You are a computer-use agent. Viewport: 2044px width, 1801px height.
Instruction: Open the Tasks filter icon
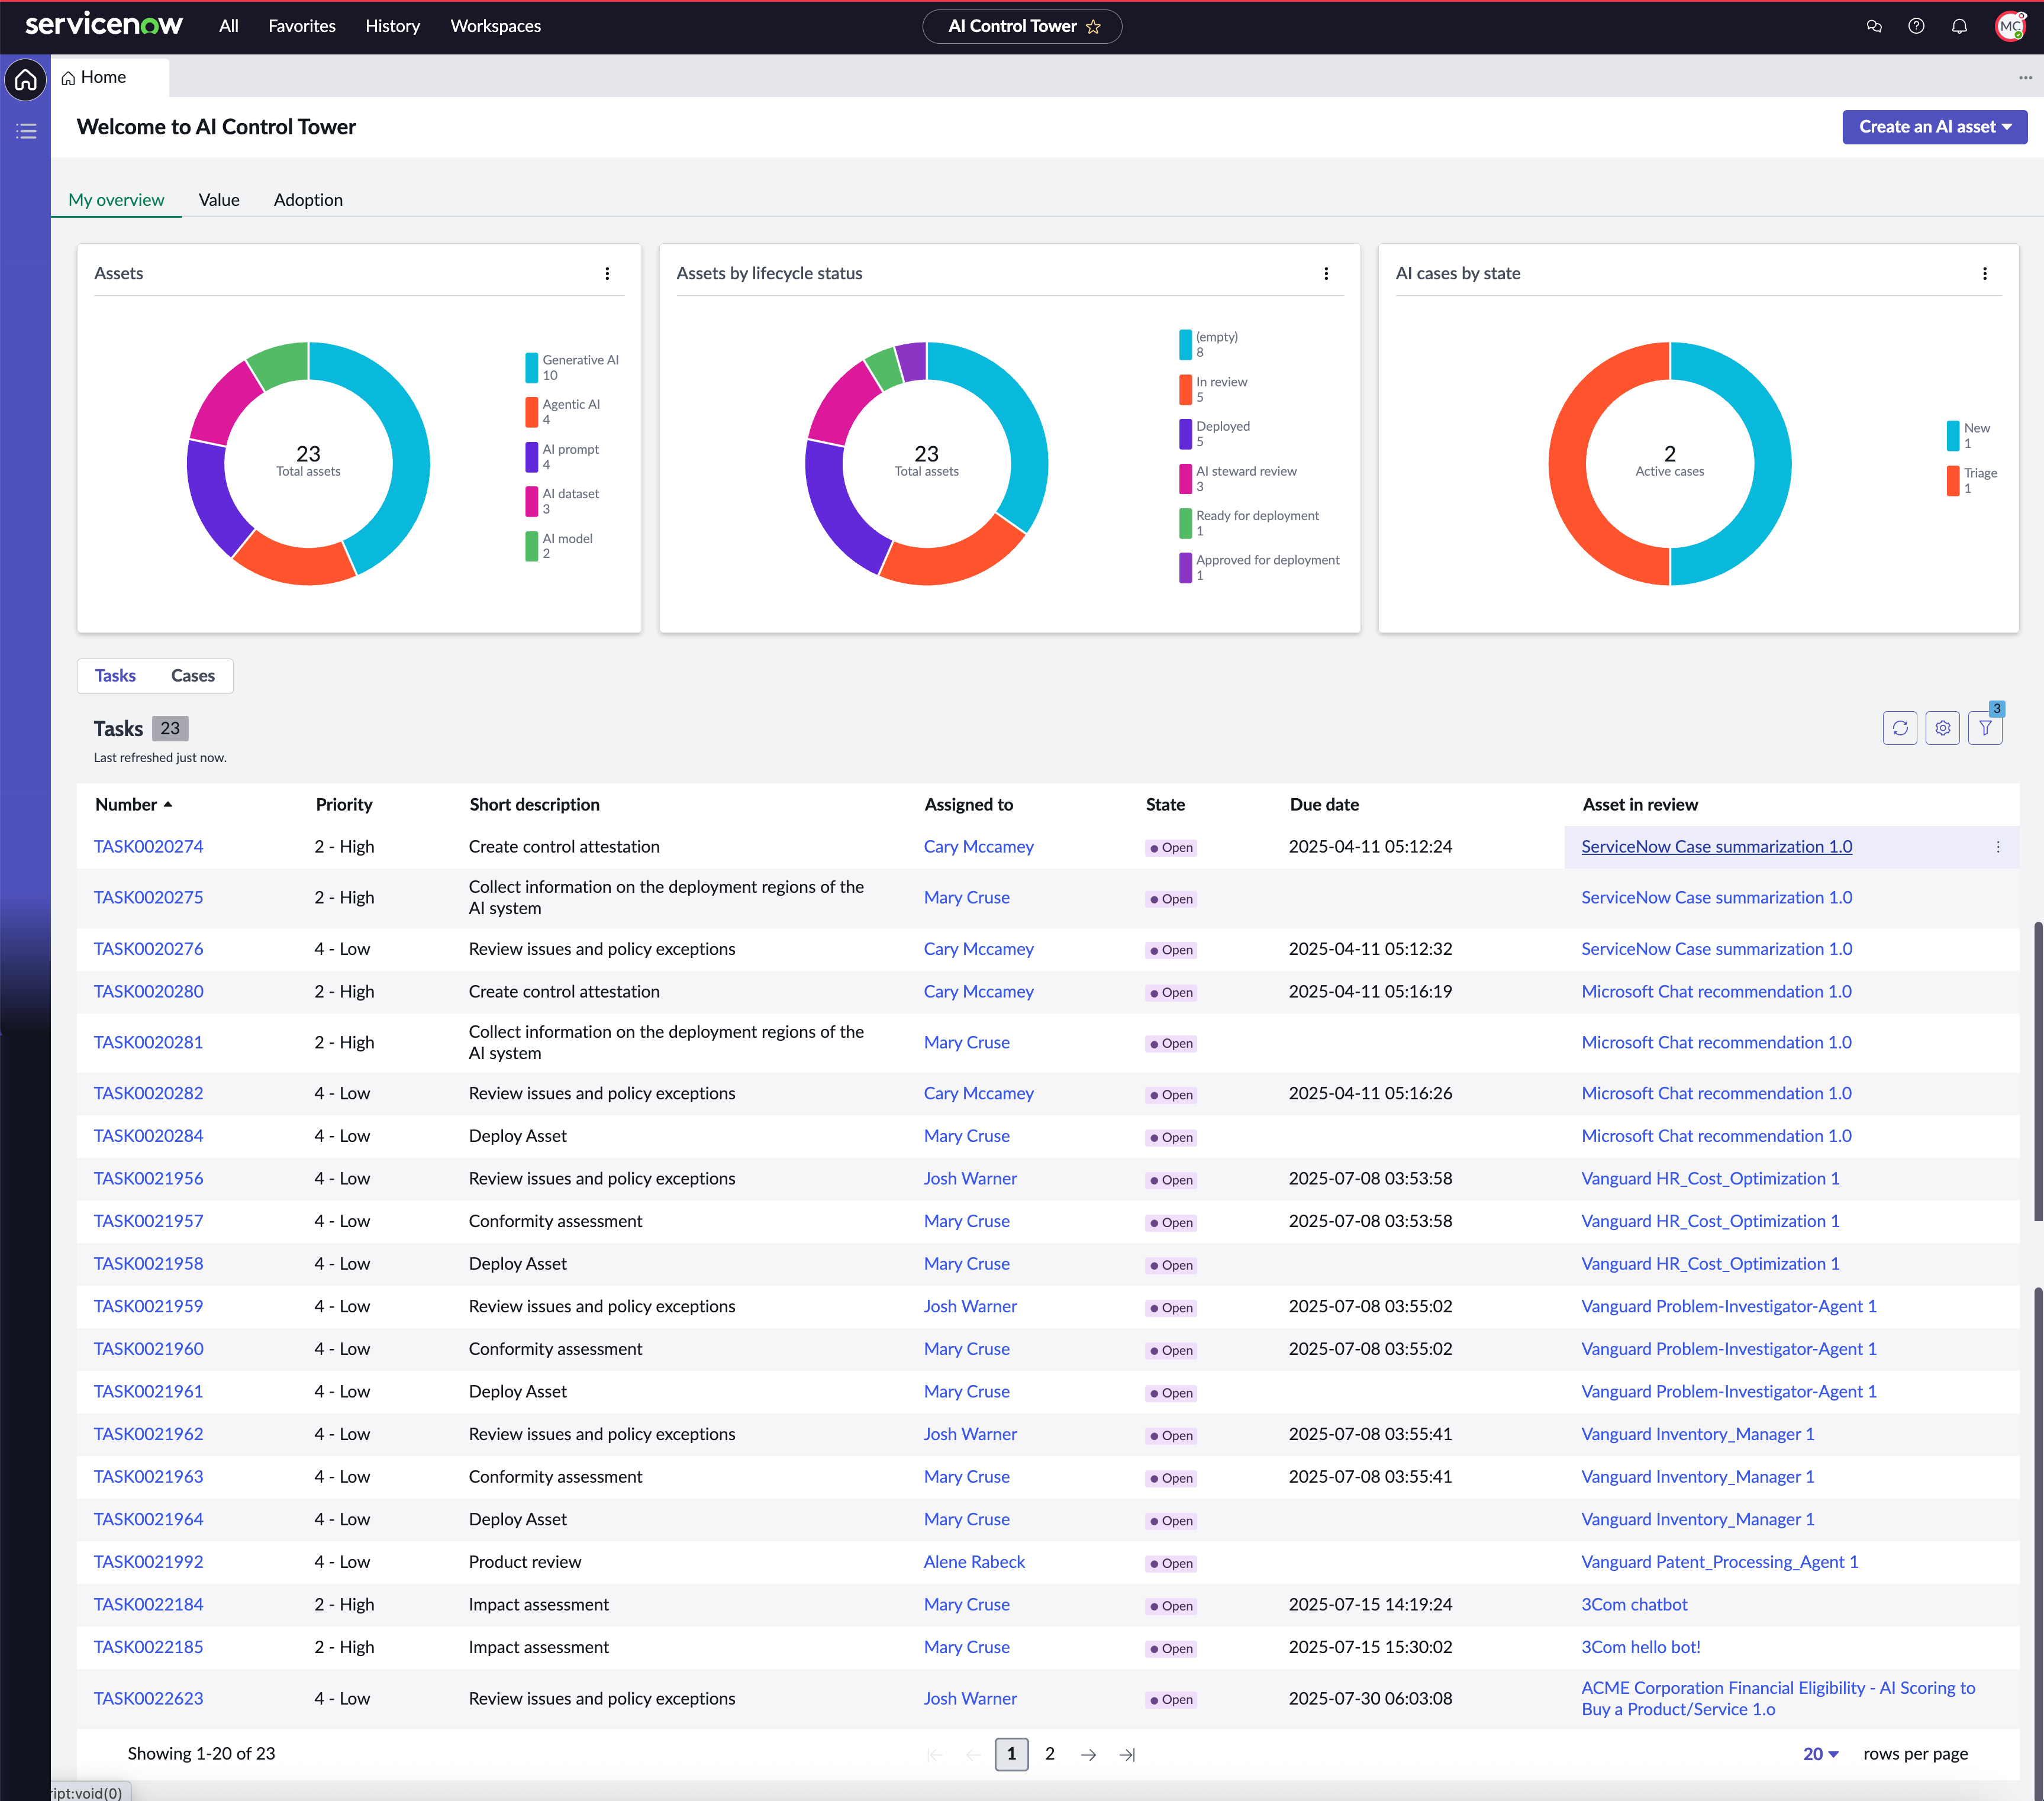click(1986, 729)
